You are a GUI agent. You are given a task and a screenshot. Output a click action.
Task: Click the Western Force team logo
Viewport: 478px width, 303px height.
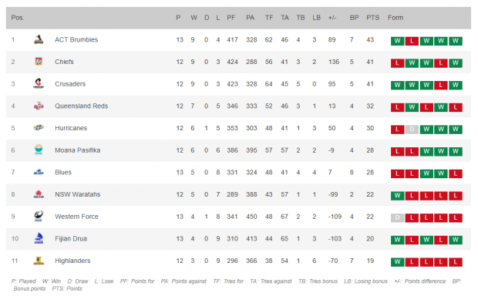pyautogui.click(x=39, y=216)
